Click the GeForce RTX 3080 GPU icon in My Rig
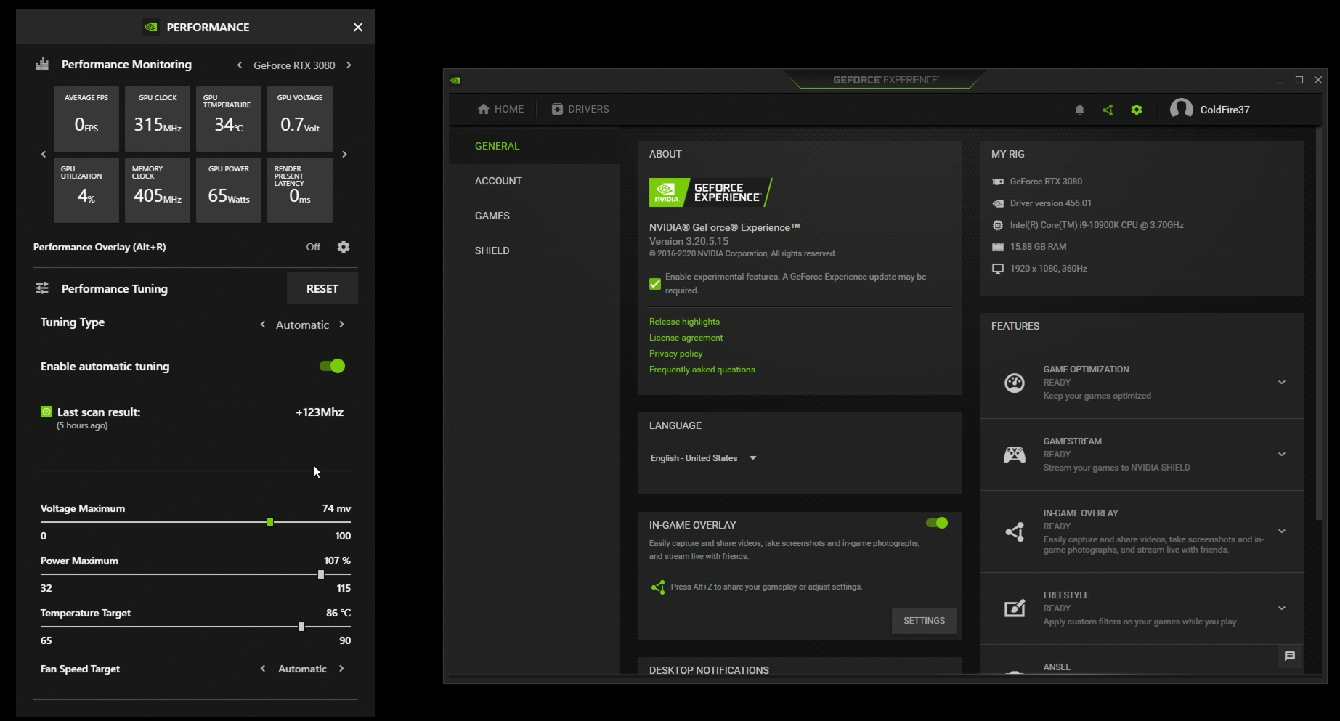The height and width of the screenshot is (721, 1340). click(x=998, y=182)
